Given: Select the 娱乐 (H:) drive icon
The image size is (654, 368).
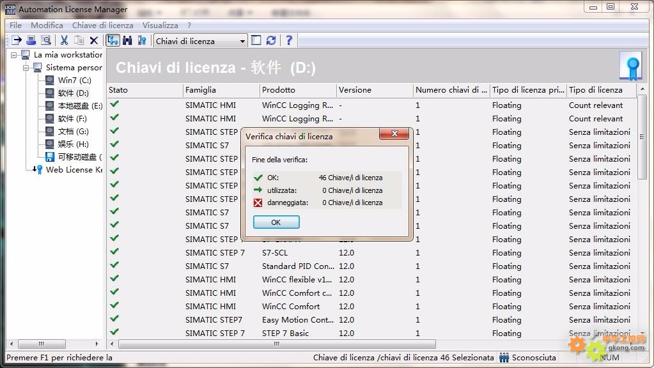Looking at the screenshot, I should pos(50,144).
